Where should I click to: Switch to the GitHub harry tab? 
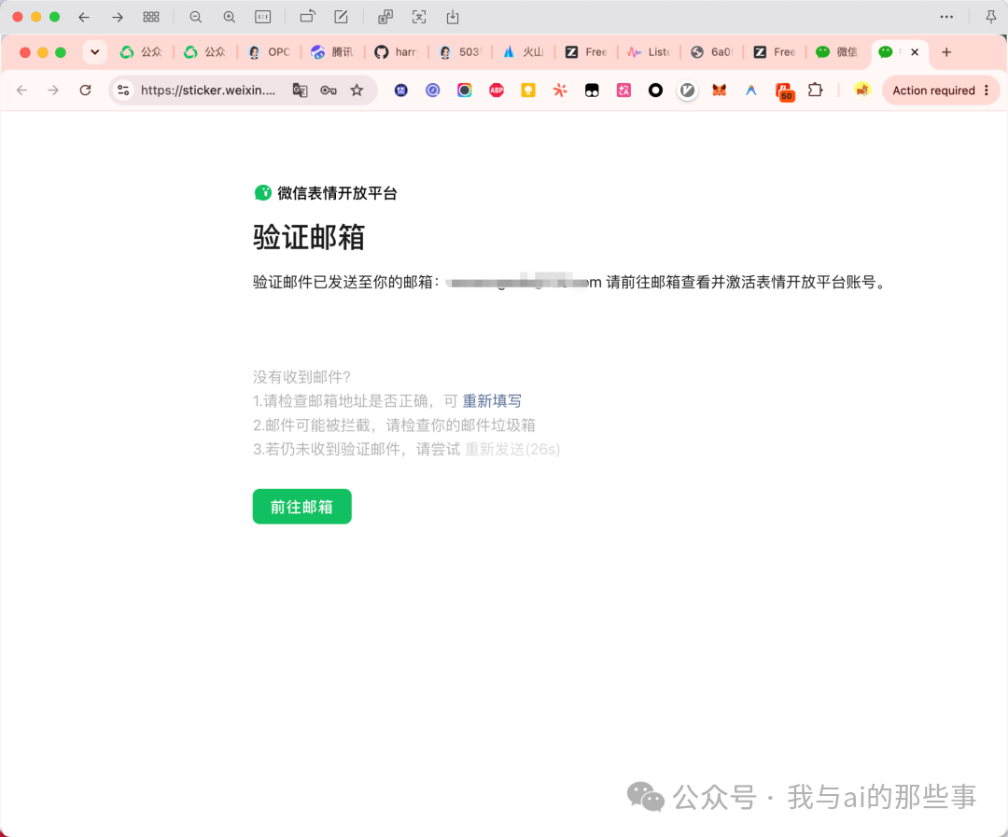click(x=396, y=52)
